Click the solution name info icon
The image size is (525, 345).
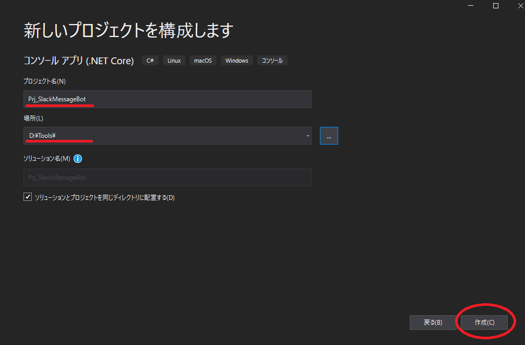click(78, 159)
